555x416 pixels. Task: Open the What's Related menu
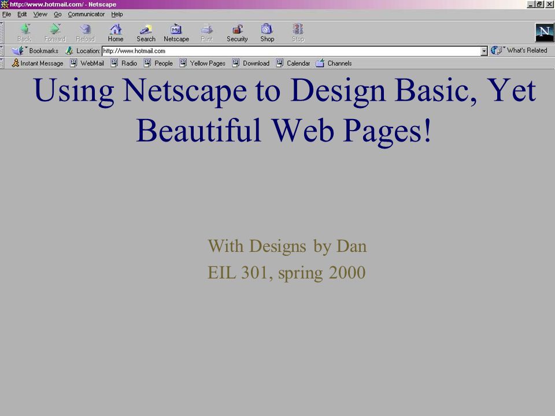[519, 50]
